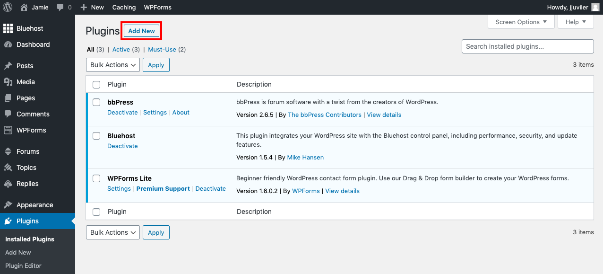The image size is (603, 274).
Task: Switch to the Active plugins filter
Action: coord(121,49)
